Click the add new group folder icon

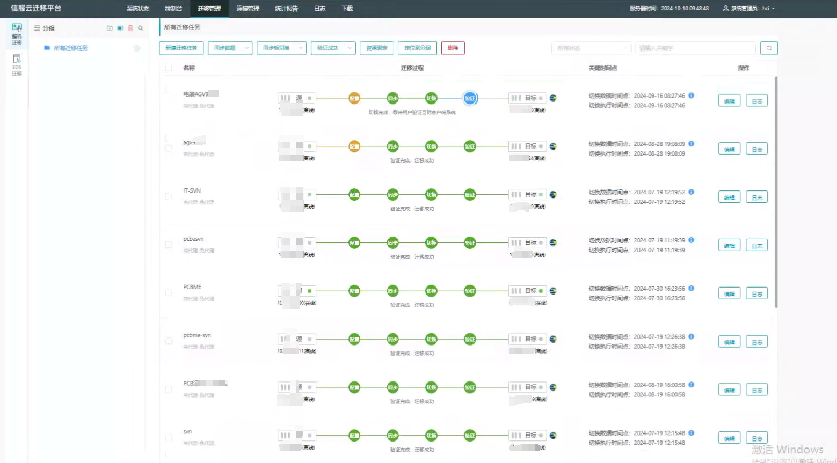110,28
